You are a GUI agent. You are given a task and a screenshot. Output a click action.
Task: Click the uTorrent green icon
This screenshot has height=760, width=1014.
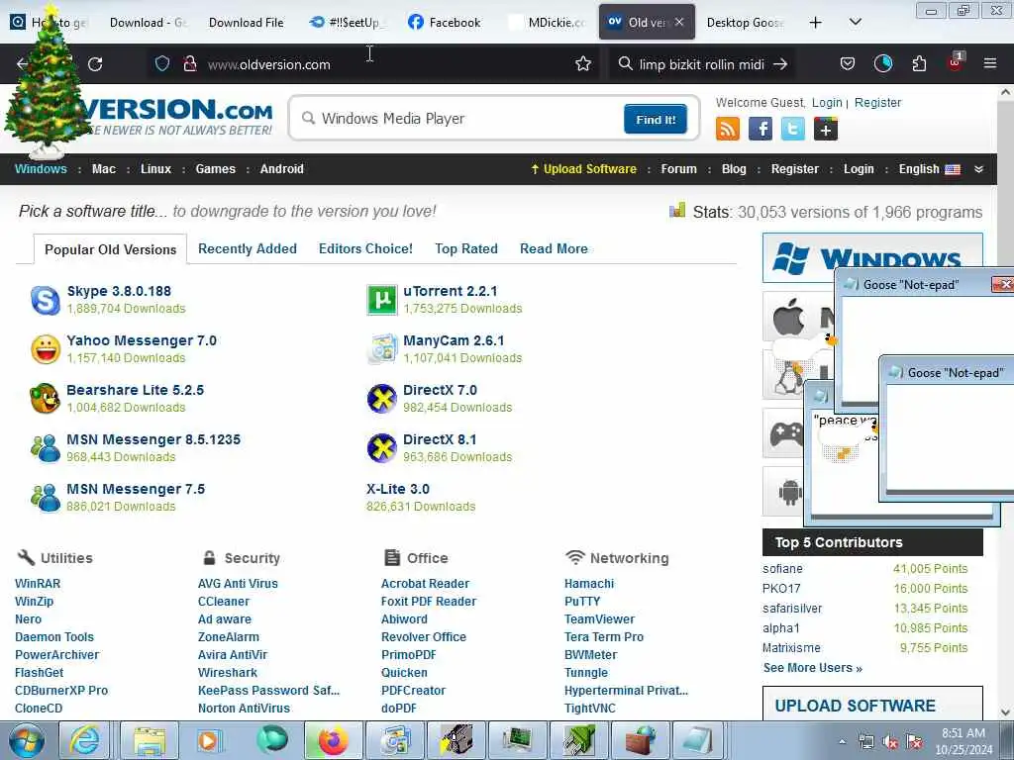[382, 300]
